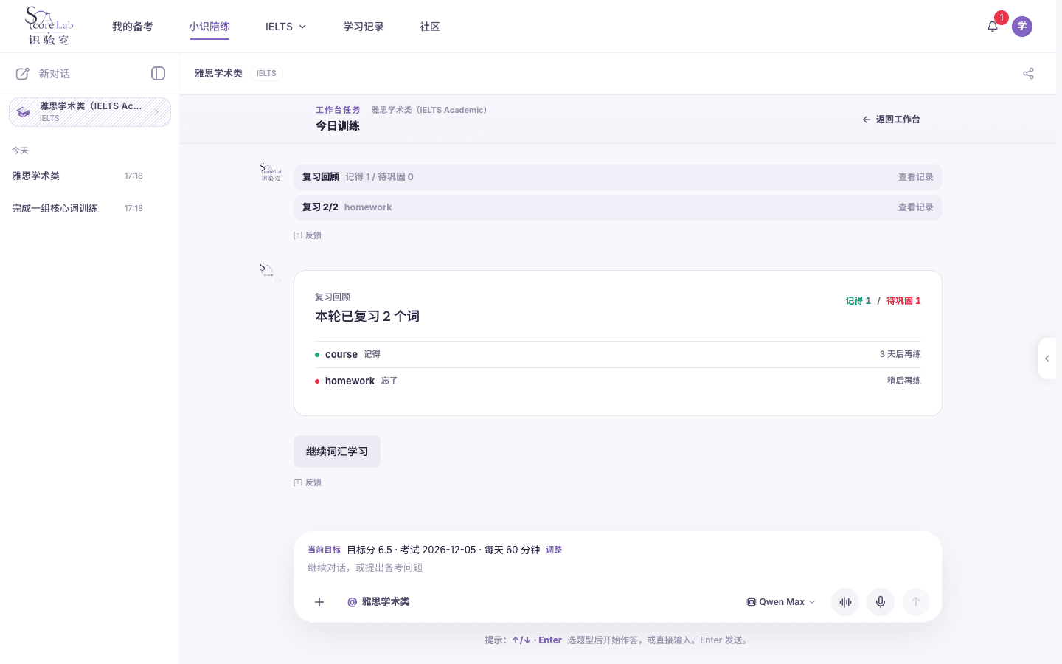Click the send arrow button
Image resolution: width=1062 pixels, height=664 pixels.
(x=916, y=602)
